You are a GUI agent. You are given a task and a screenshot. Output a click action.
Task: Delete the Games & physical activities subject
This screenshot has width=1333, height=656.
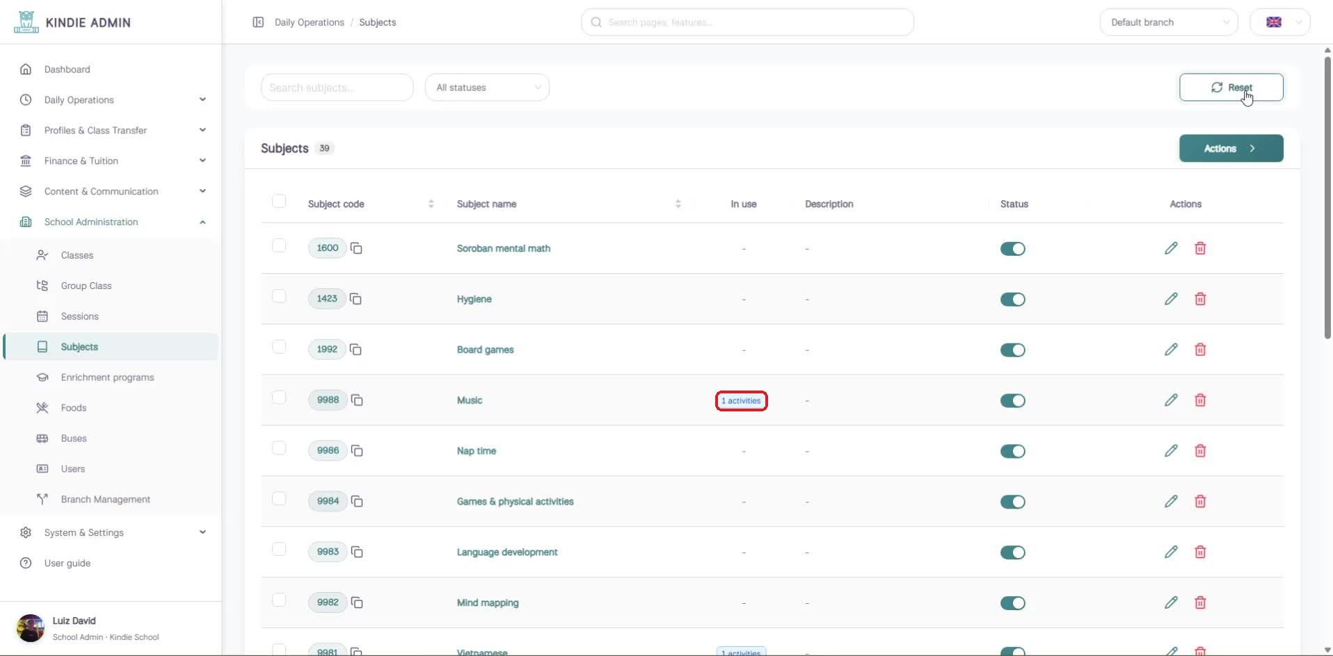[1200, 502]
